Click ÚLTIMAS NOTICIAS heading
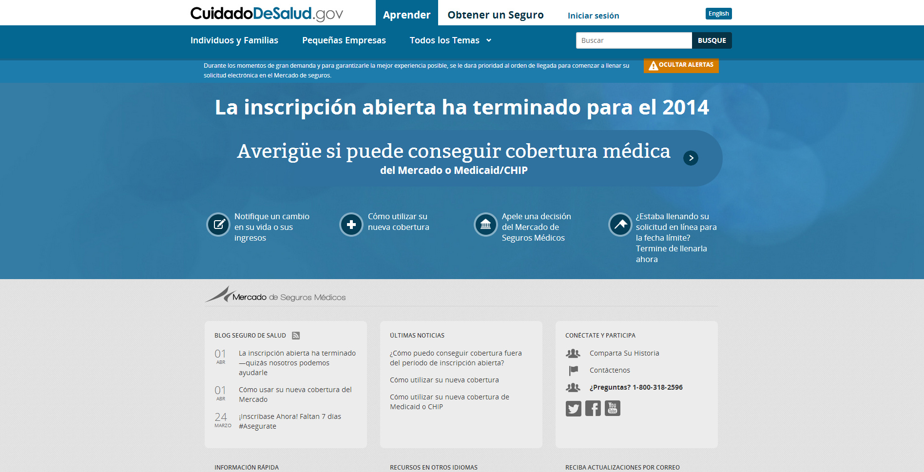Image resolution: width=924 pixels, height=472 pixels. tap(417, 336)
